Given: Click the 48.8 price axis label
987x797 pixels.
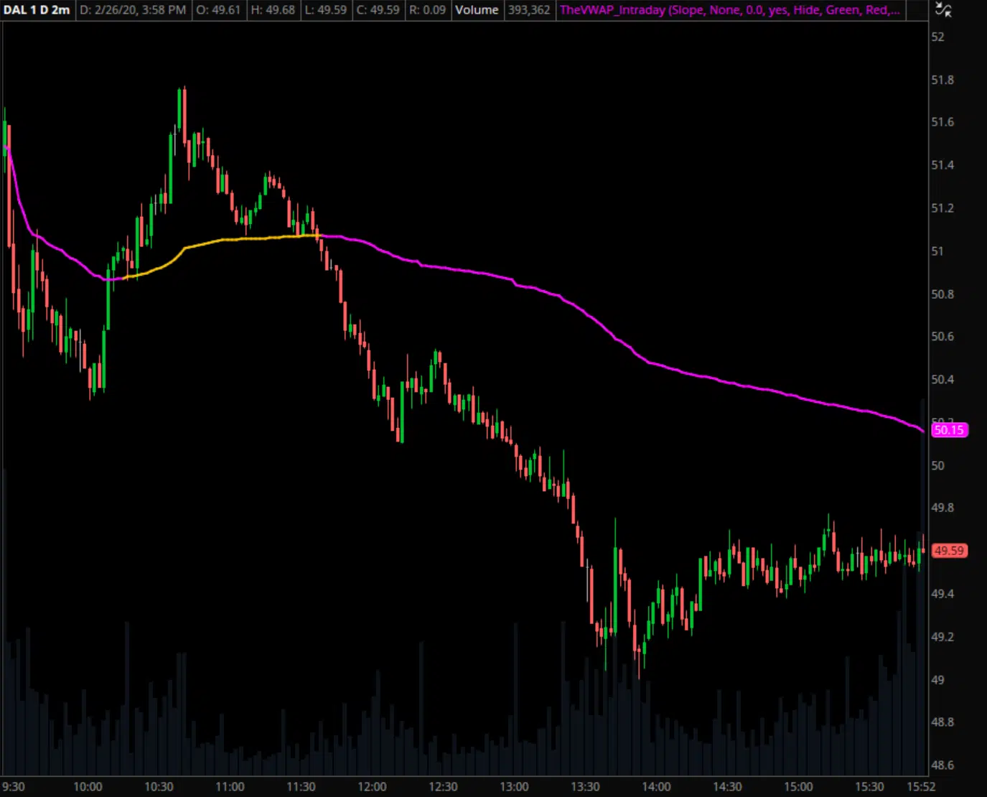Looking at the screenshot, I should (x=942, y=722).
